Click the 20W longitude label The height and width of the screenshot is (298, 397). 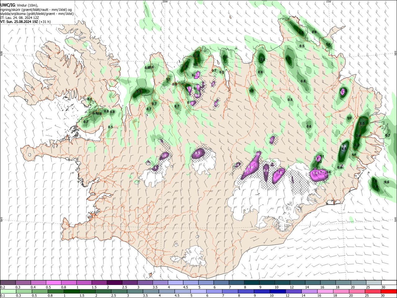(x=165, y=2)
